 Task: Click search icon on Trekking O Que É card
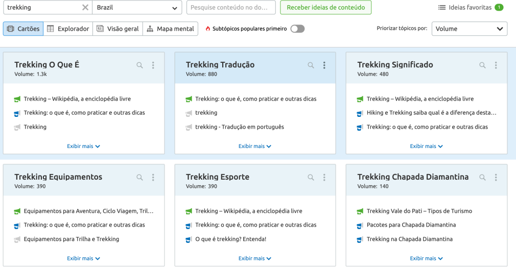pos(139,65)
